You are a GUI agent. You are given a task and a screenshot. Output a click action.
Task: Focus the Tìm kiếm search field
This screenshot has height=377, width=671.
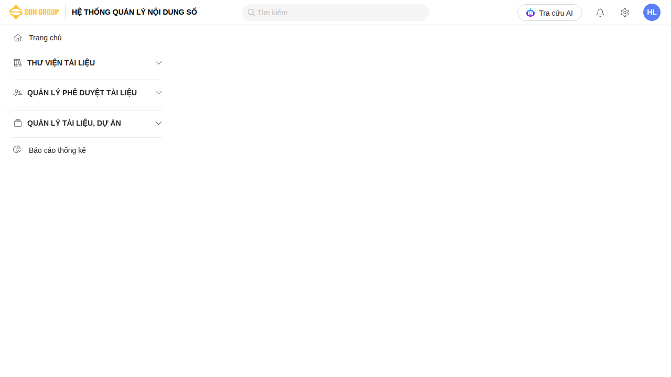(x=341, y=13)
